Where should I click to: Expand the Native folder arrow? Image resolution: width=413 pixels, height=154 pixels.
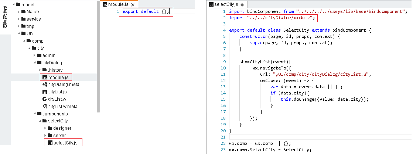[18, 12]
